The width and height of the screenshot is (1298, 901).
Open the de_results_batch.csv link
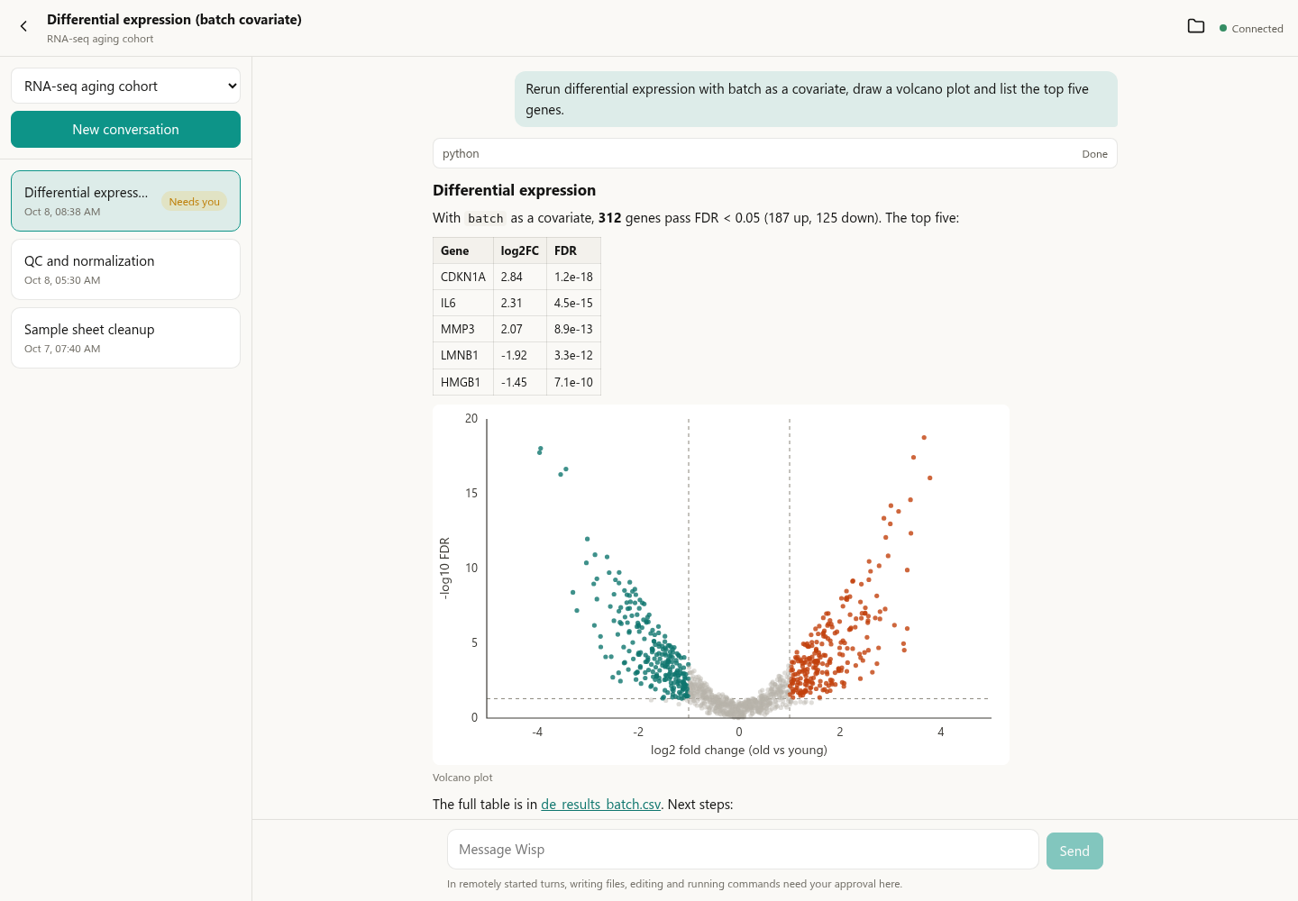pyautogui.click(x=600, y=805)
